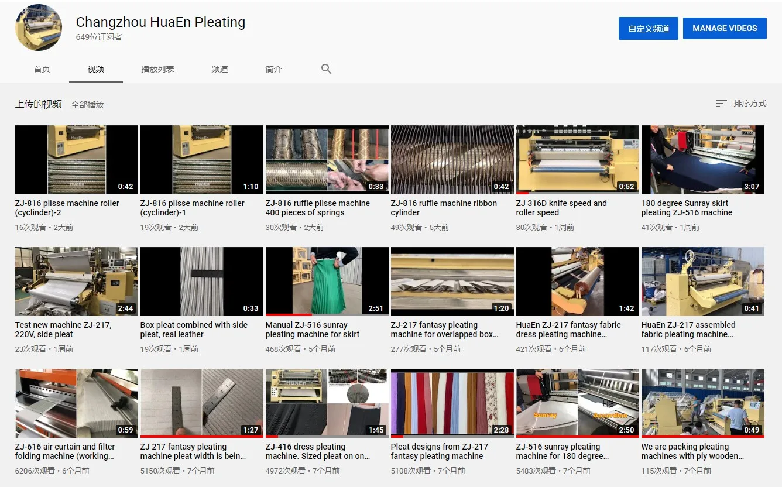Click the ZJ-616 air curtain and filter title

coord(65,451)
